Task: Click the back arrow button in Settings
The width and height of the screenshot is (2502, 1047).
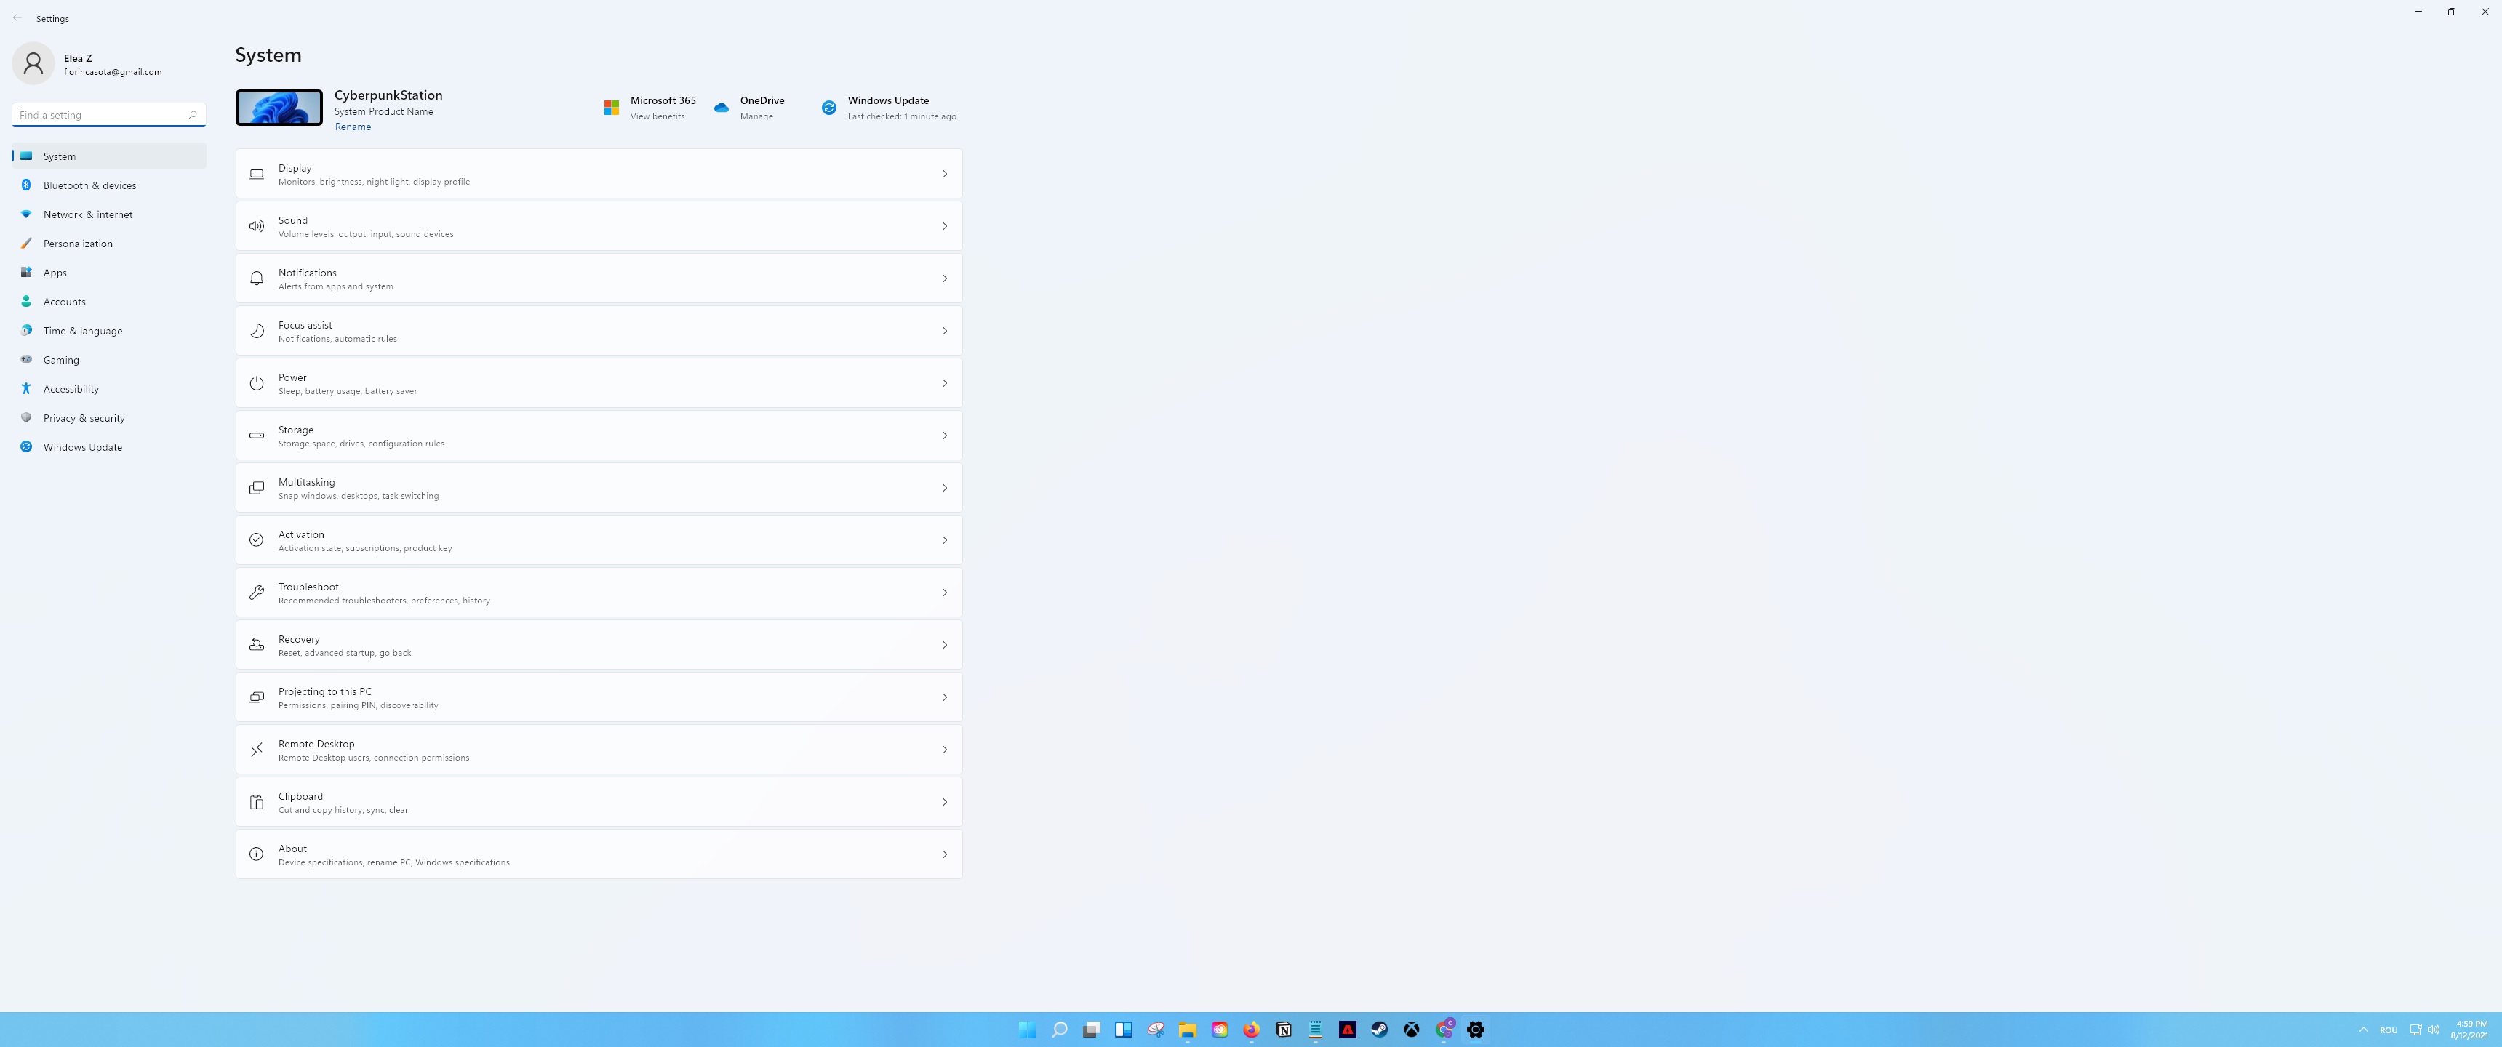Action: (17, 18)
